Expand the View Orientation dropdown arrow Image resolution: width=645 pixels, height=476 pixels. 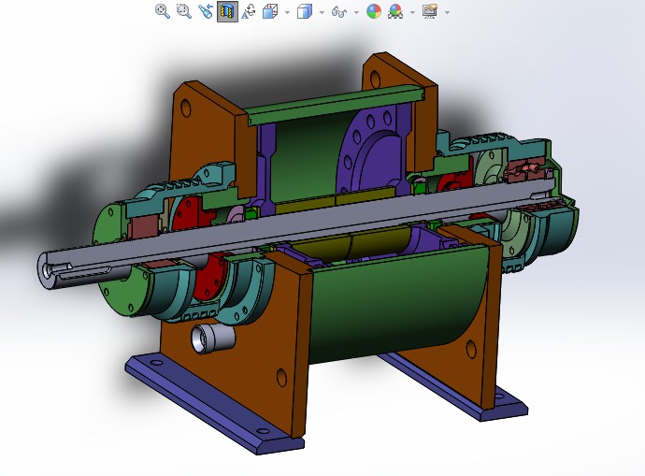287,12
